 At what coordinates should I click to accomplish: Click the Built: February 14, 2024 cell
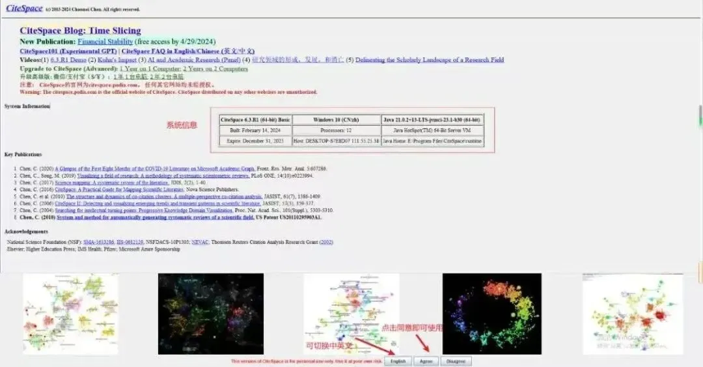(x=256, y=130)
